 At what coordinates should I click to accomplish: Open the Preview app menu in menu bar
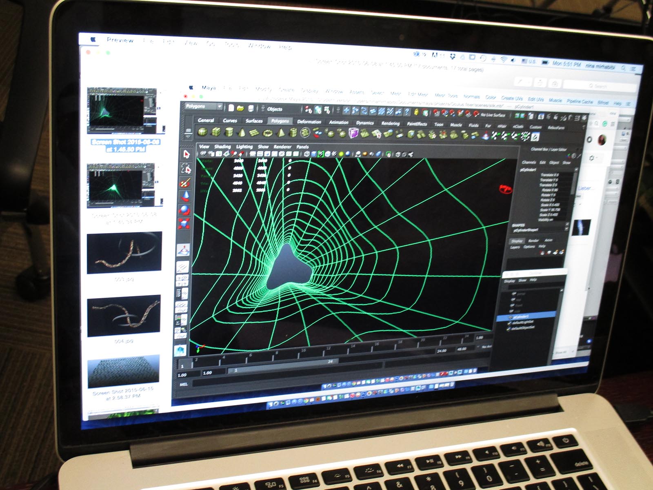click(120, 40)
